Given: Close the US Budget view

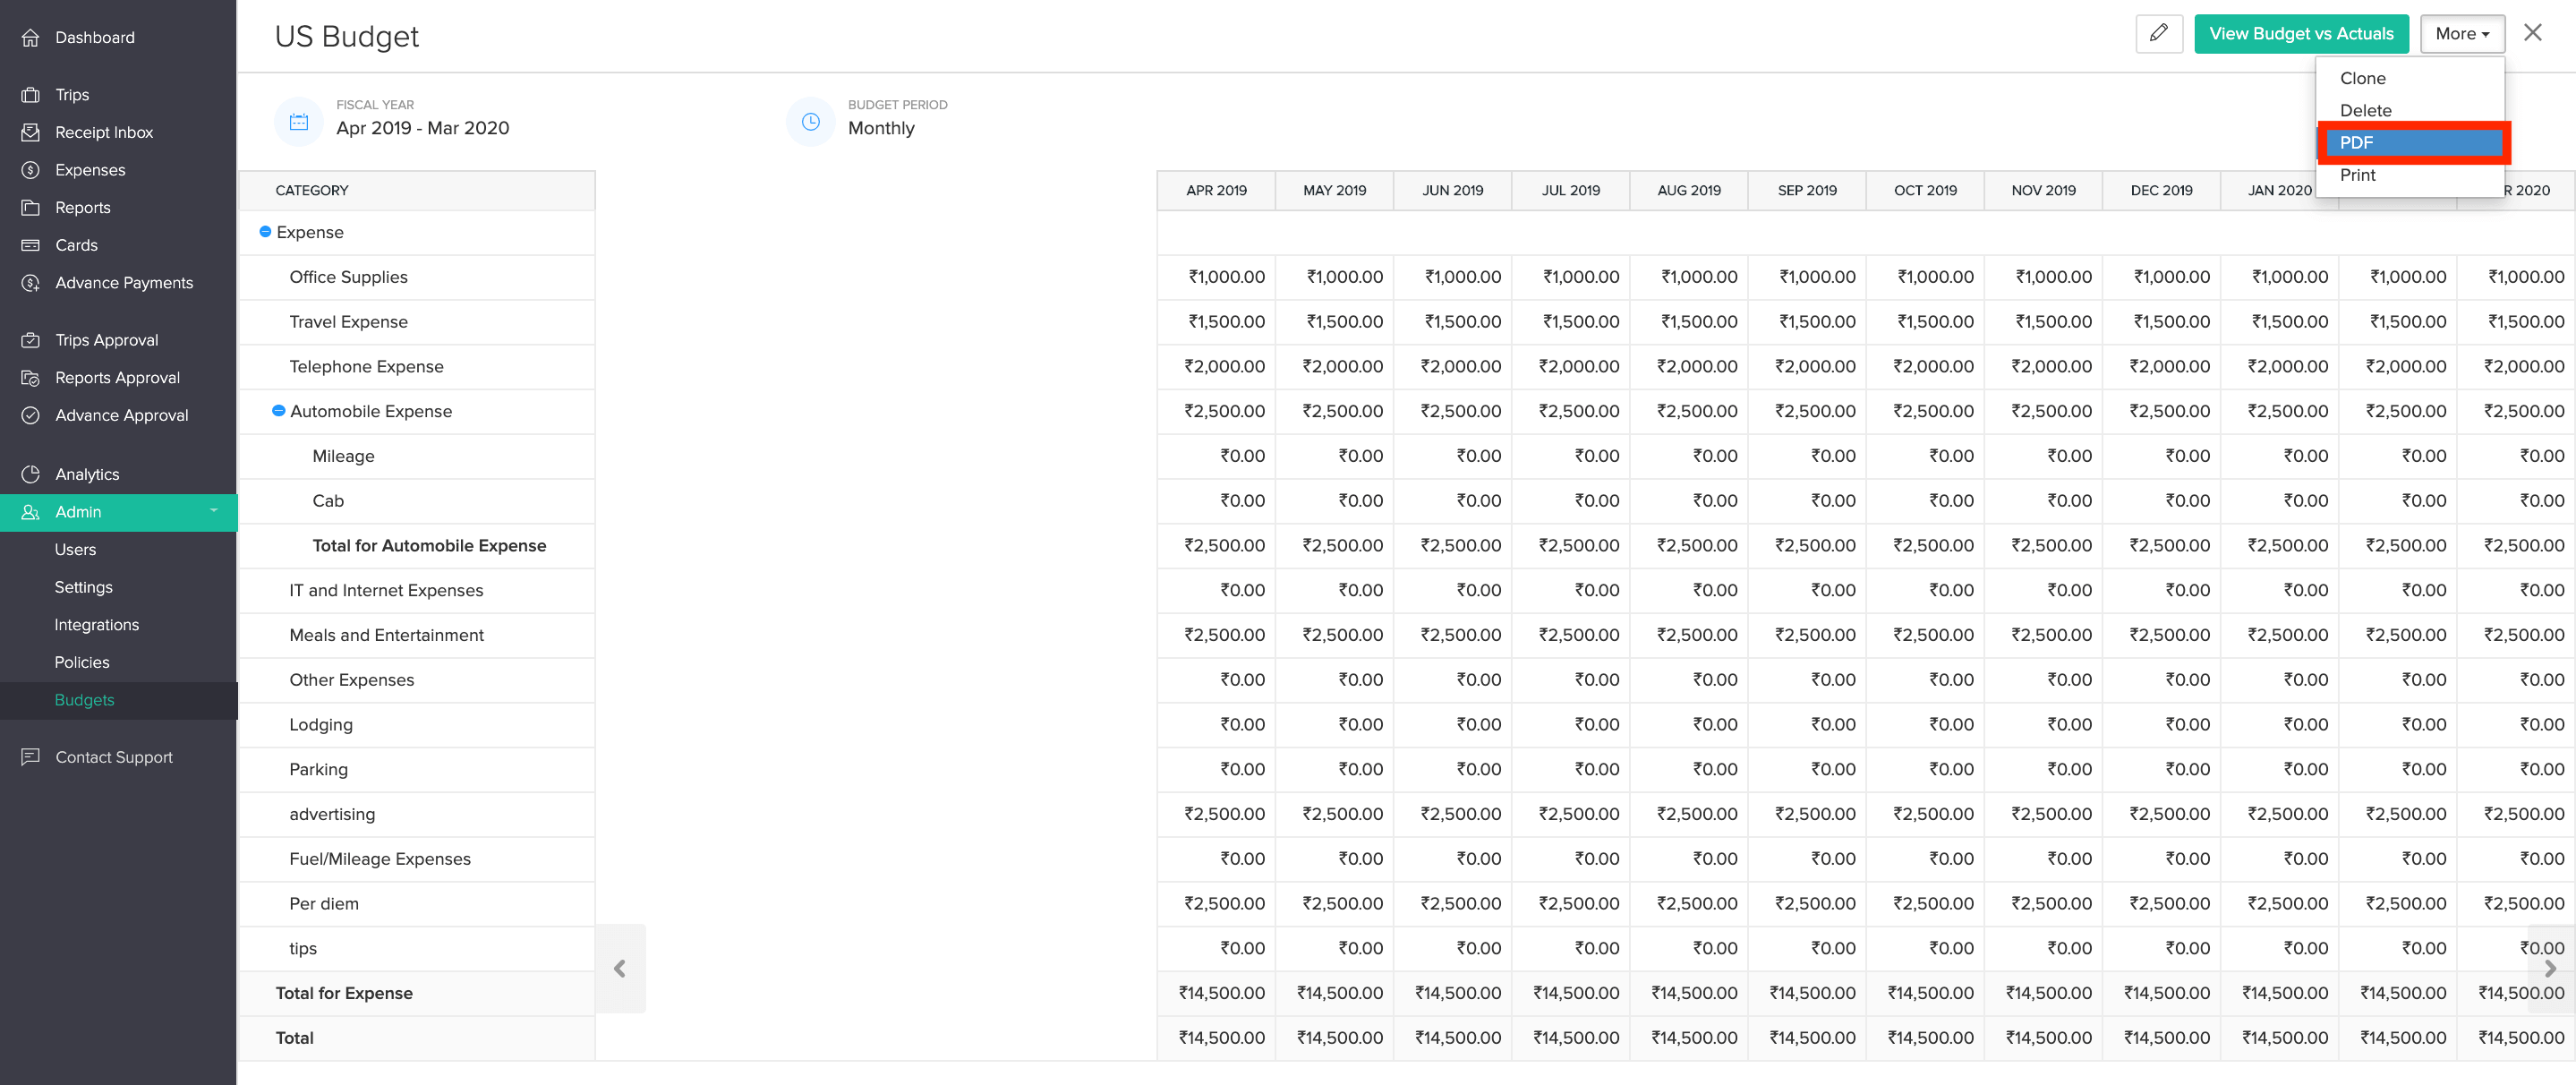Looking at the screenshot, I should 2532,33.
